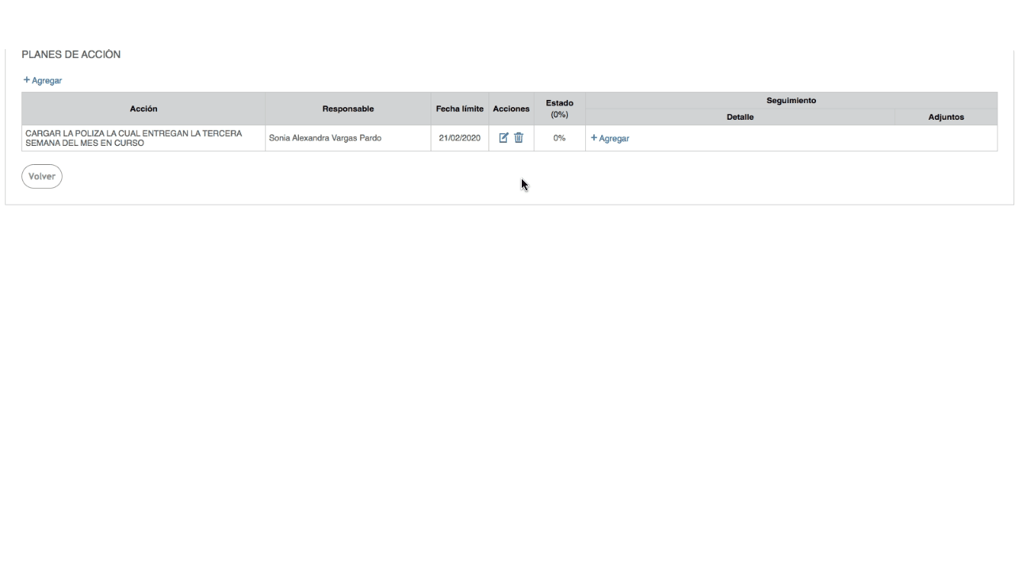
Task: Click the Seguimiento header
Action: [x=791, y=101]
